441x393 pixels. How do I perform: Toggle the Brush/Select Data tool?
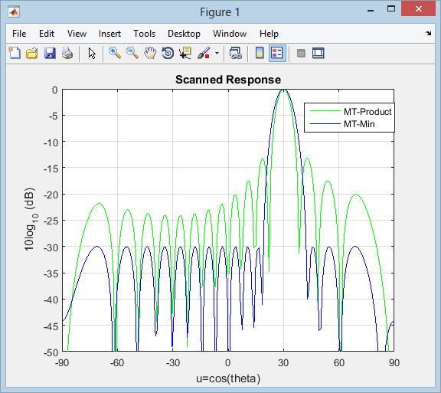point(204,53)
